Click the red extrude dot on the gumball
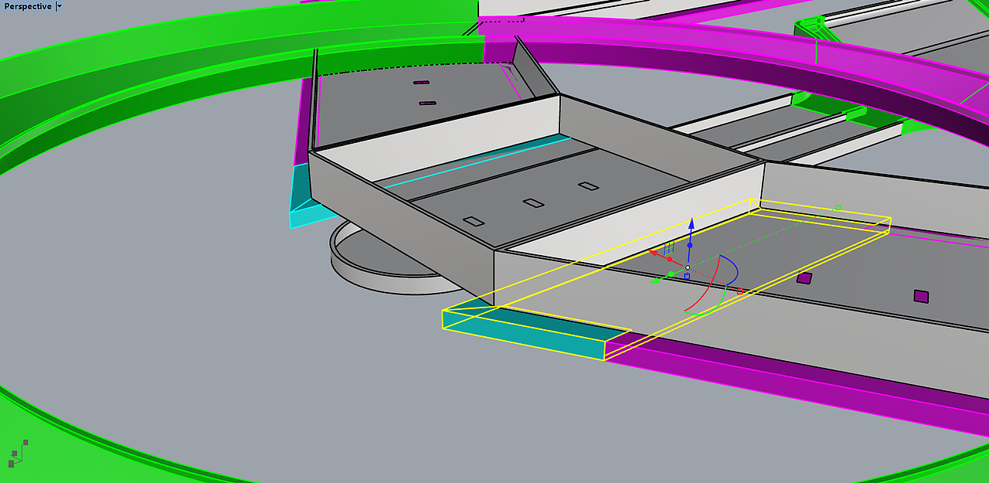 [x=670, y=259]
